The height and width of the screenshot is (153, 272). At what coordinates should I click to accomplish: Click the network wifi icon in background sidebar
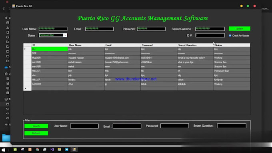tap(6, 124)
